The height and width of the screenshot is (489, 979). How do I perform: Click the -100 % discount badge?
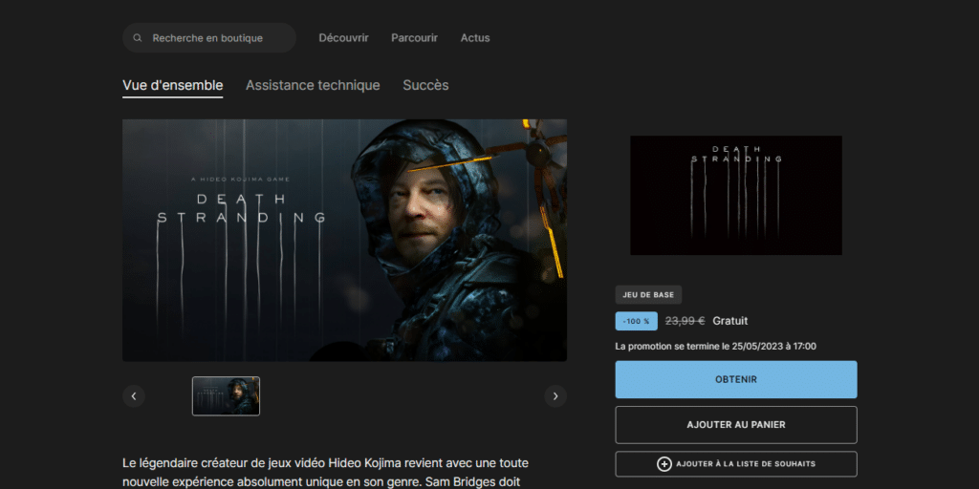tap(636, 321)
